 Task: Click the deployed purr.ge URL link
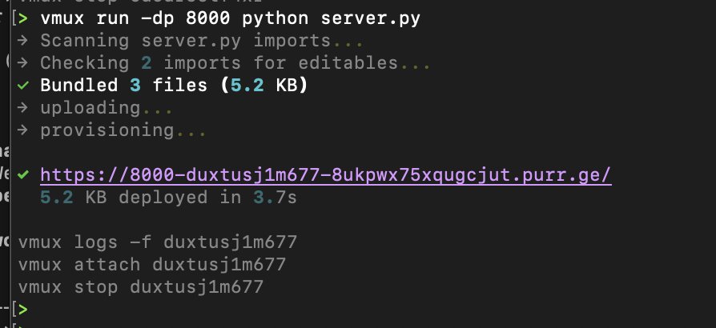[326, 174]
